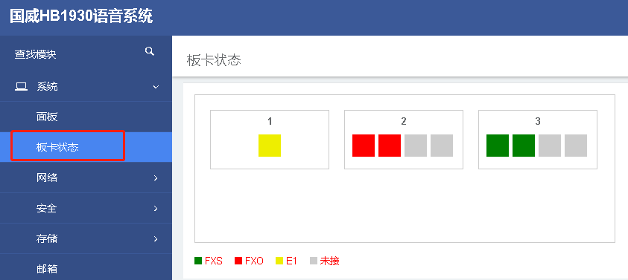Collapse the 系统 menu chevron
The width and height of the screenshot is (628, 280).
click(x=156, y=87)
